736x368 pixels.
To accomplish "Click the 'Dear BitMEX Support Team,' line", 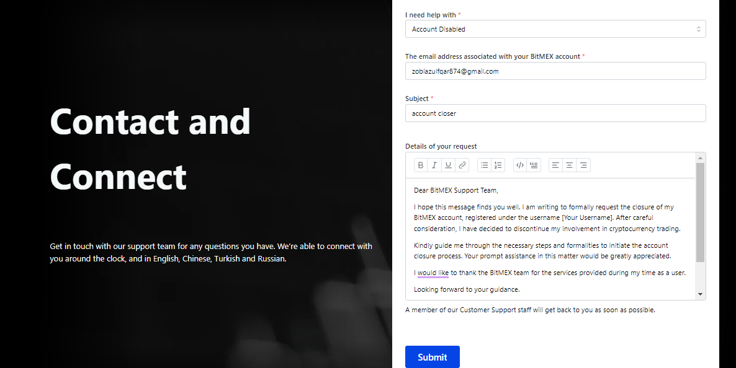I will point(456,190).
